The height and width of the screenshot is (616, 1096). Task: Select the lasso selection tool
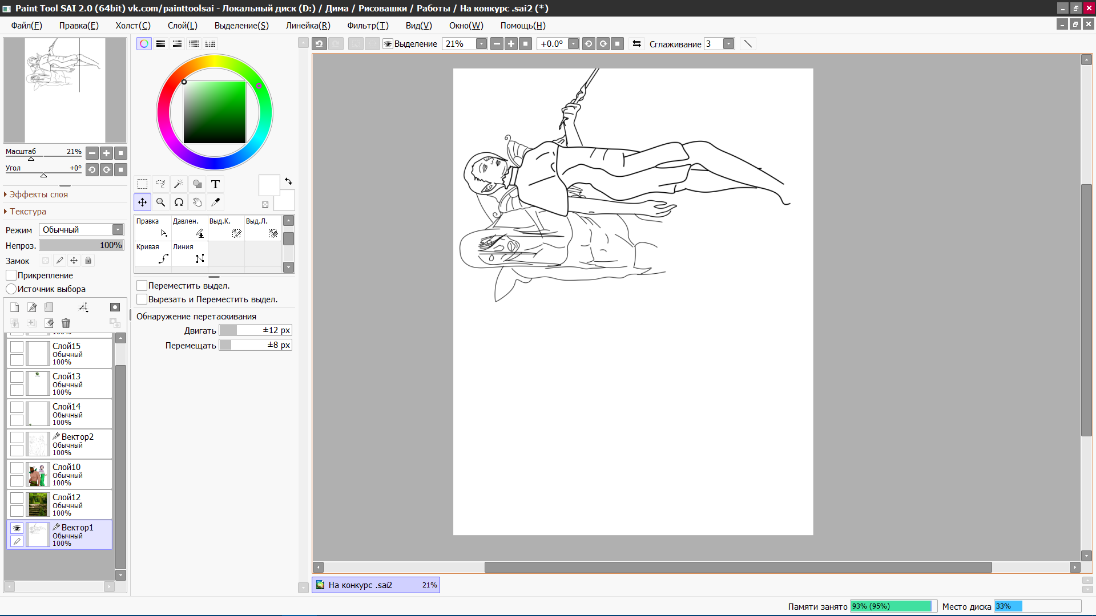click(161, 184)
